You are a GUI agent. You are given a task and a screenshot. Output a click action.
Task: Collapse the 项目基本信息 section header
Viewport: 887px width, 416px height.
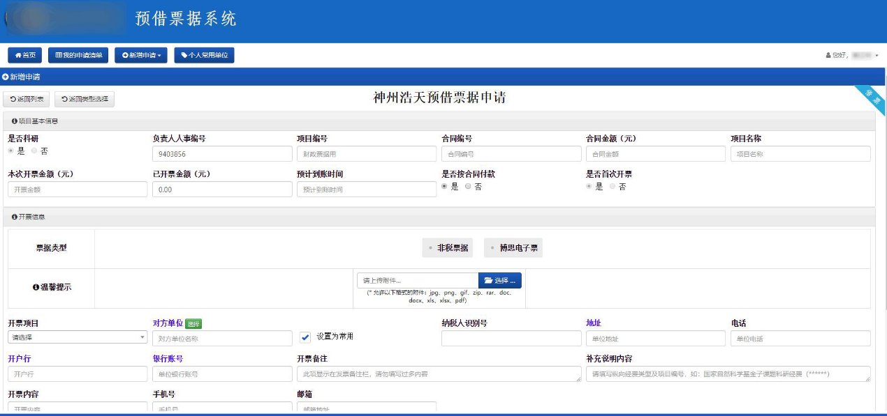pyautogui.click(x=35, y=121)
